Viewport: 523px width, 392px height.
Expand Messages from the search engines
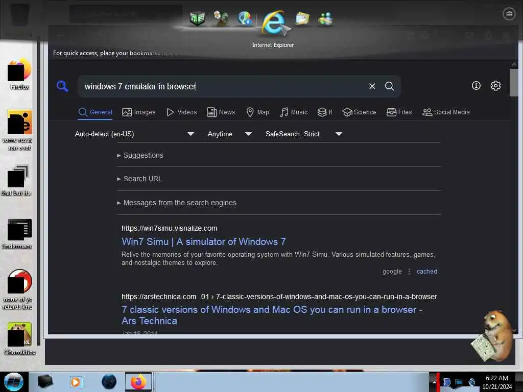(177, 203)
